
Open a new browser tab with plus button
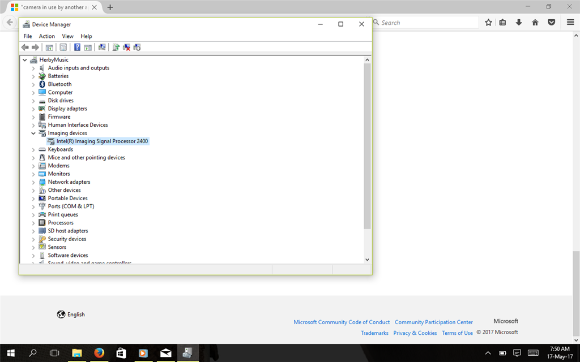pos(110,7)
